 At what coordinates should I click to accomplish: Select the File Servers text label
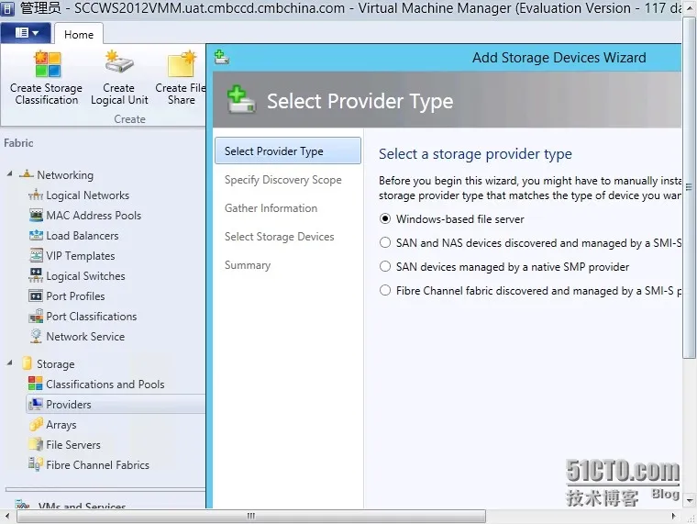73,445
